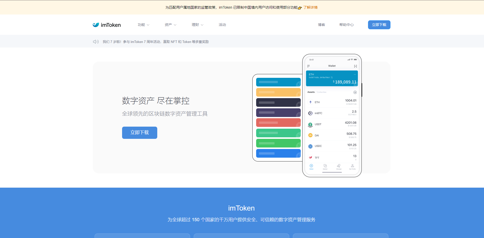Screen dimensions: 484x238
Task: Click the dark navy wallet card
Action: click(278, 102)
